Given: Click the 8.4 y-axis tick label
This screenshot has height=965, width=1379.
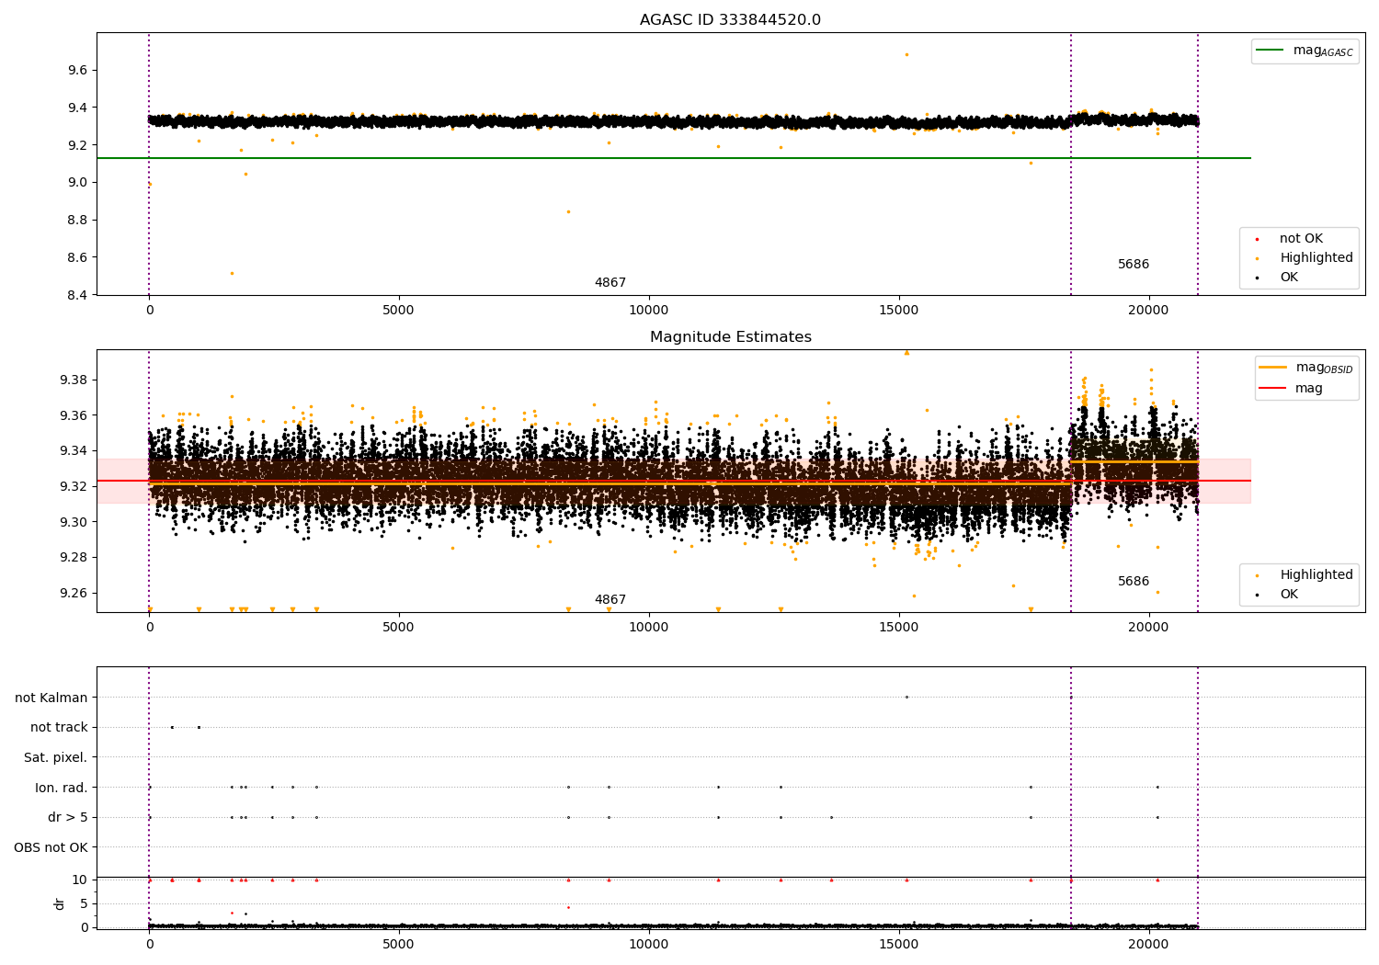Looking at the screenshot, I should click(x=77, y=295).
